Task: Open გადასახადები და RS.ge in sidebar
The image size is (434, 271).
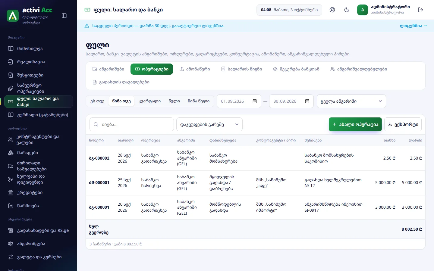Action: [x=39, y=230]
